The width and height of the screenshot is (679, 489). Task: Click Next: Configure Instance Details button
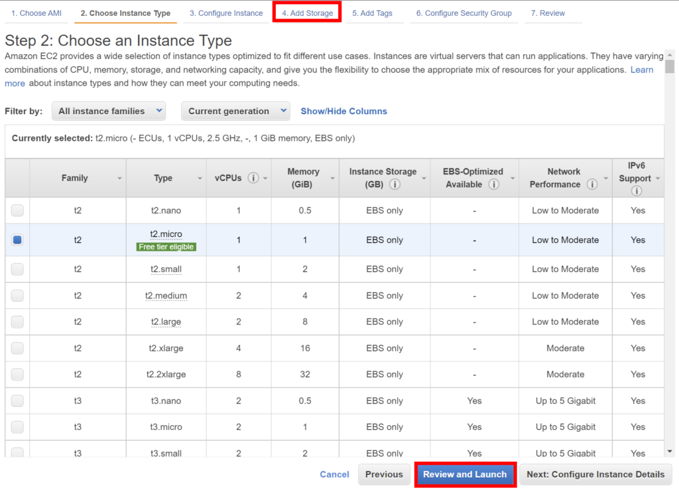tap(595, 474)
